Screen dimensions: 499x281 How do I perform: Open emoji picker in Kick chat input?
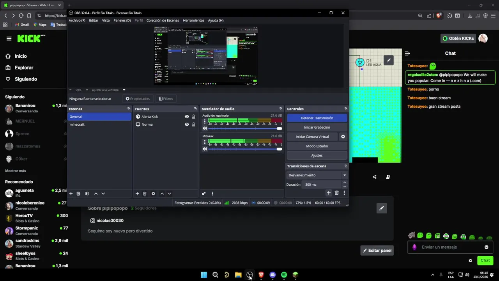(487, 247)
